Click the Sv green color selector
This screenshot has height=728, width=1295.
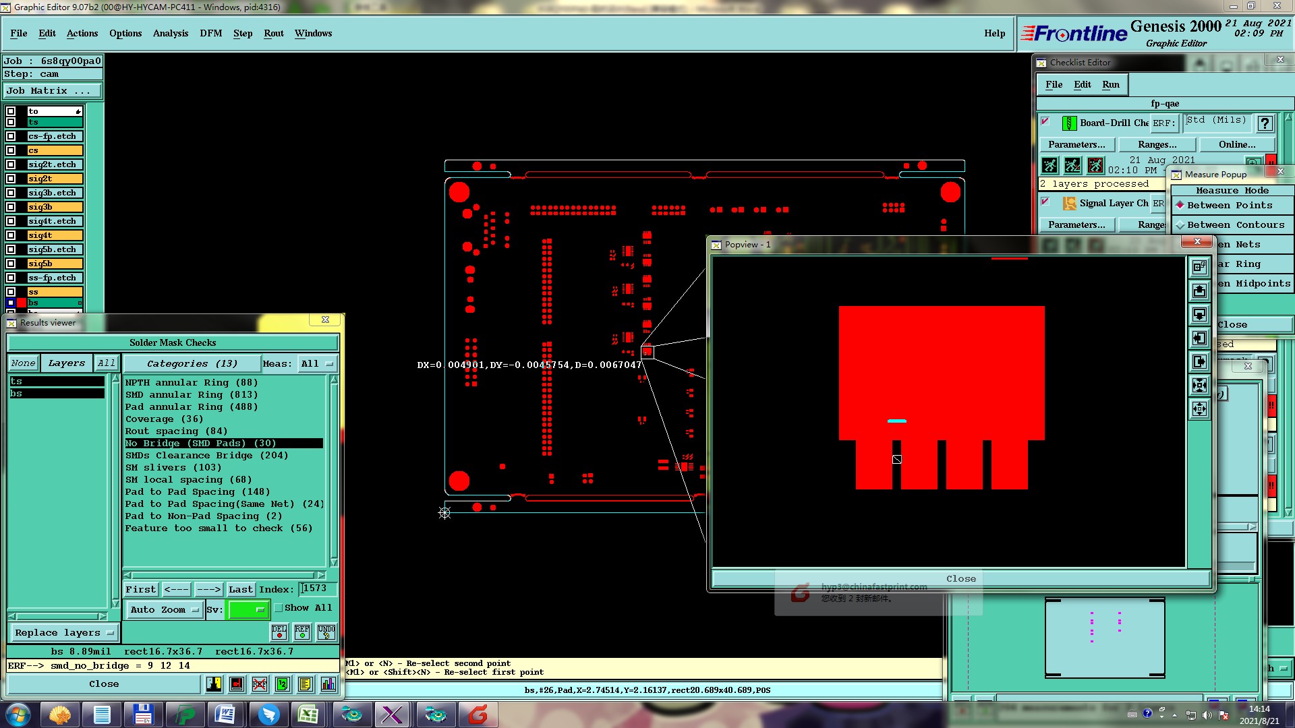coord(248,610)
